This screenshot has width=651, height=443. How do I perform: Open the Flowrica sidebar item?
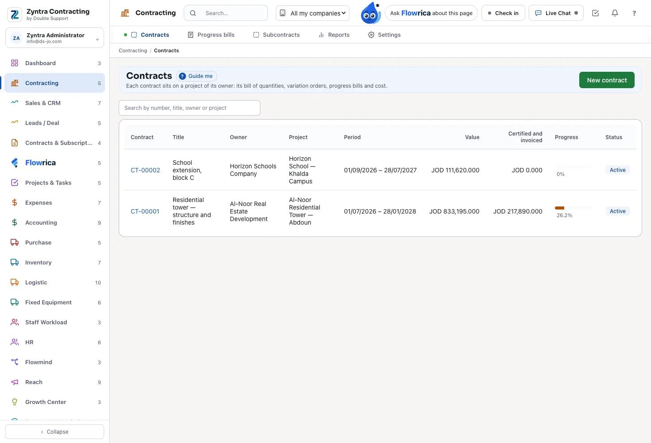pos(54,163)
